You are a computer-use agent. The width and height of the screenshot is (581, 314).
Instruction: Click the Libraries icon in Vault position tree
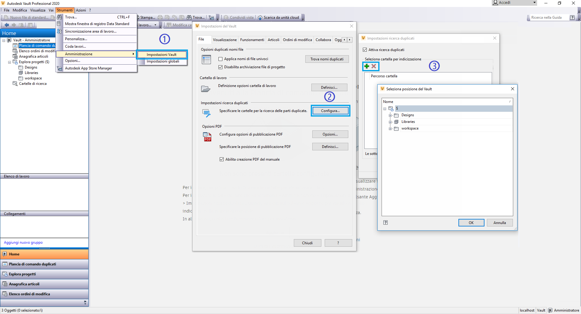click(396, 122)
